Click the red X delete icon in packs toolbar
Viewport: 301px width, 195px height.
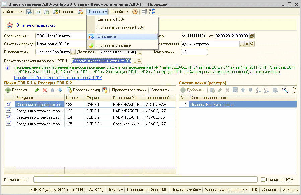(x=45, y=90)
